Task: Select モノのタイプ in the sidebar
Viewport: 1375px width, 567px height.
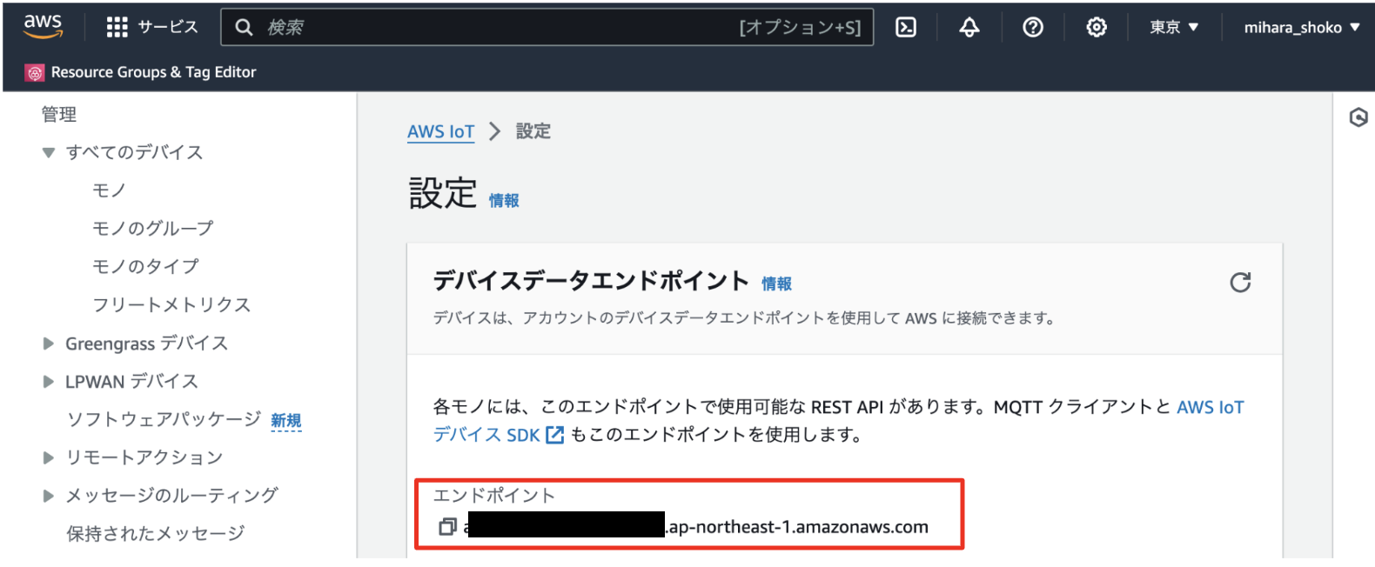Action: tap(146, 267)
